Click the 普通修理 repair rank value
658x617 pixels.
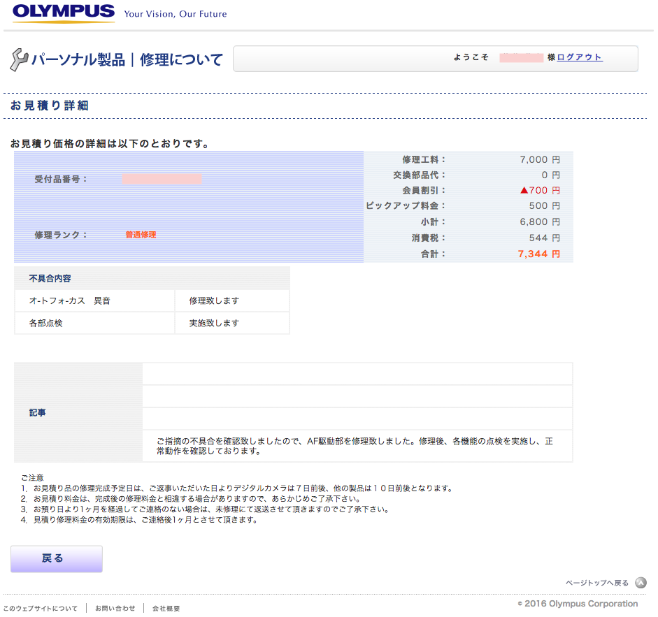(x=141, y=235)
